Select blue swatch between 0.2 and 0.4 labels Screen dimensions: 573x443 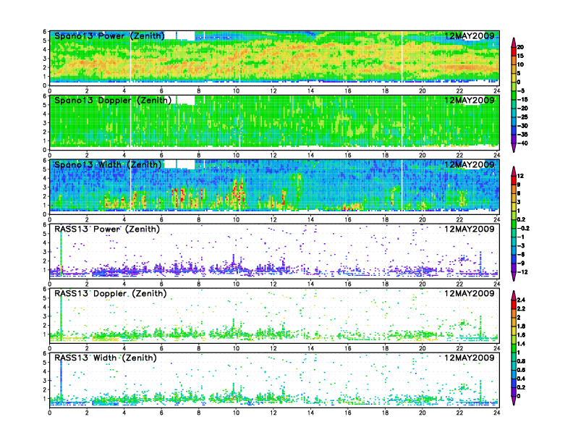click(514, 383)
